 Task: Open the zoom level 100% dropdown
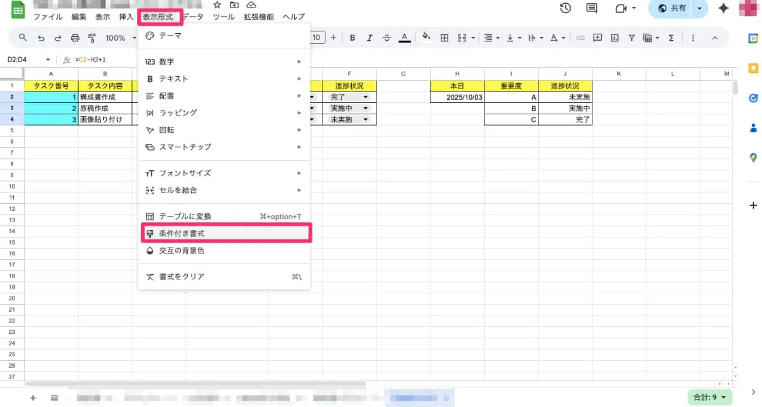(x=121, y=37)
